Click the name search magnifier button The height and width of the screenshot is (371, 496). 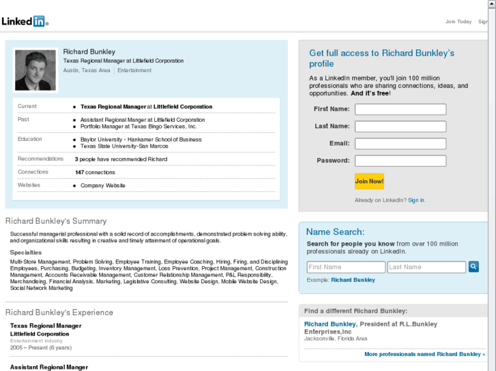(x=473, y=267)
